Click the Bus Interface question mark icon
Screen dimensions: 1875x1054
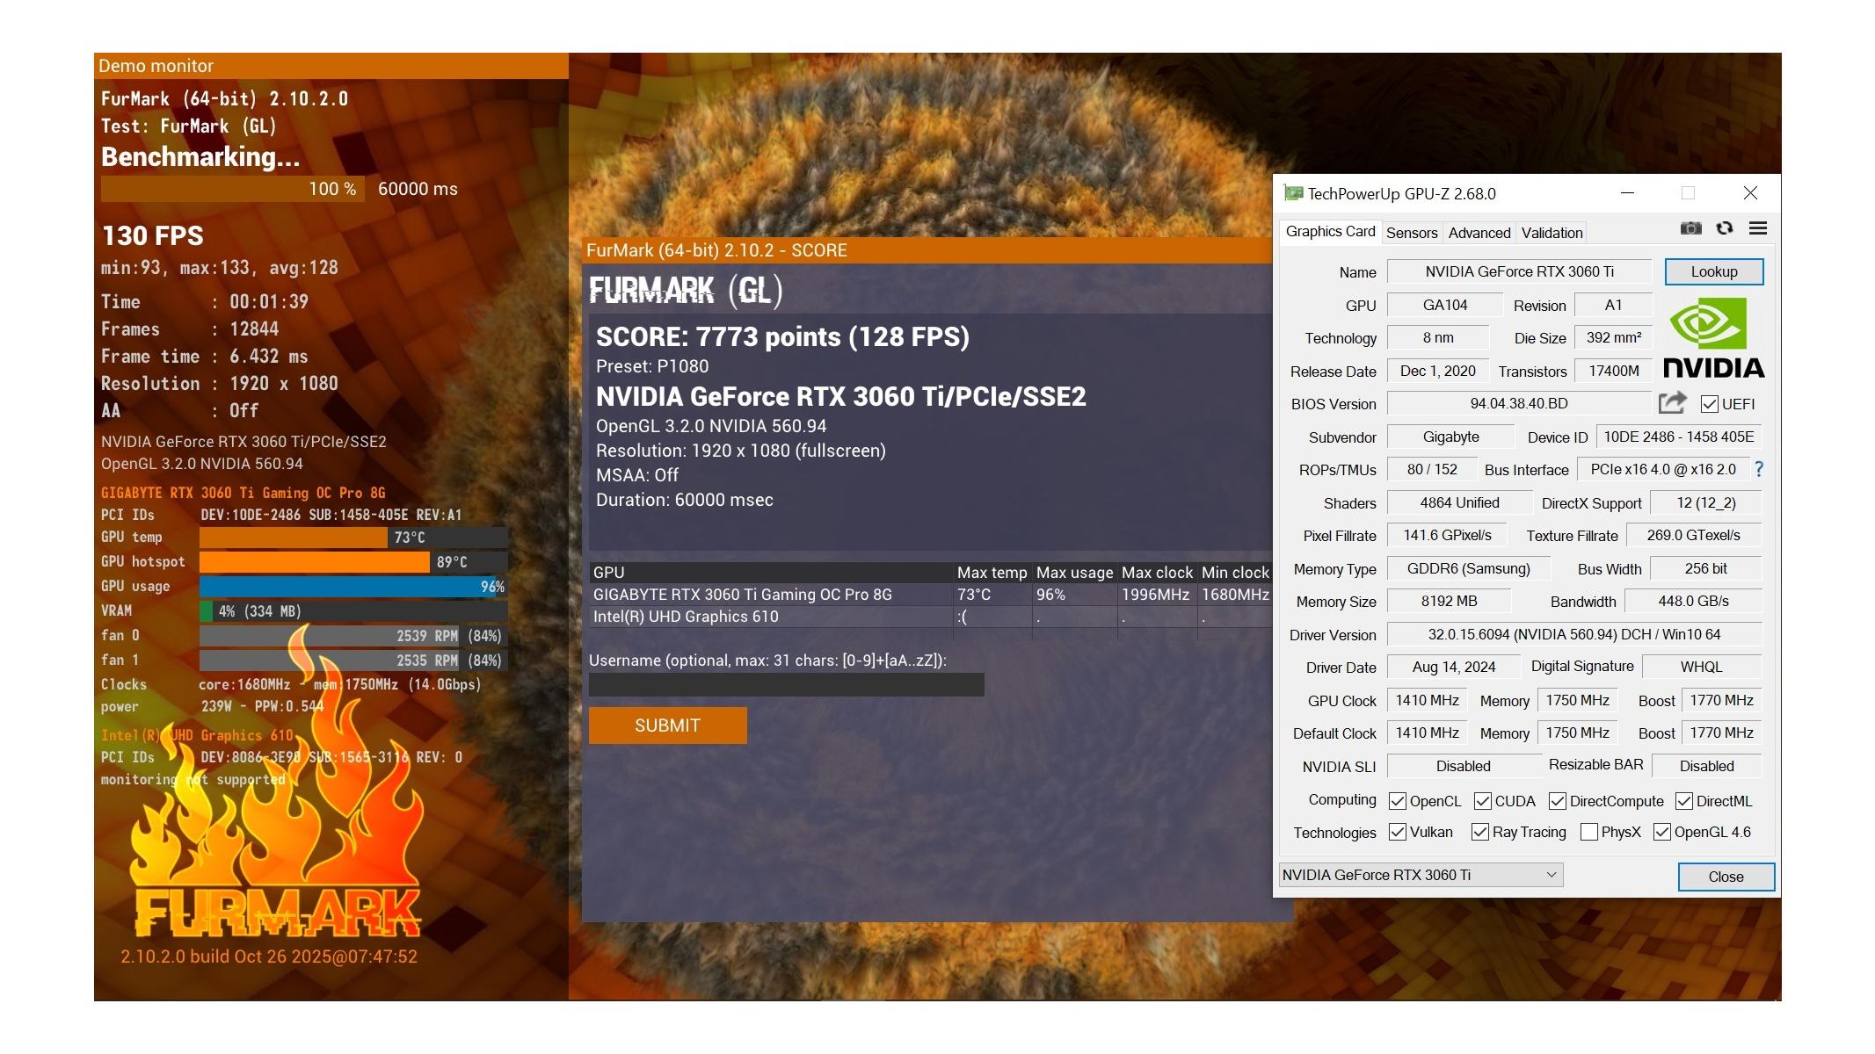[1759, 469]
